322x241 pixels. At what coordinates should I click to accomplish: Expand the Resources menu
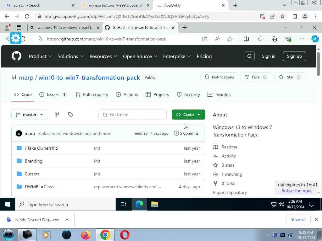click(x=103, y=56)
